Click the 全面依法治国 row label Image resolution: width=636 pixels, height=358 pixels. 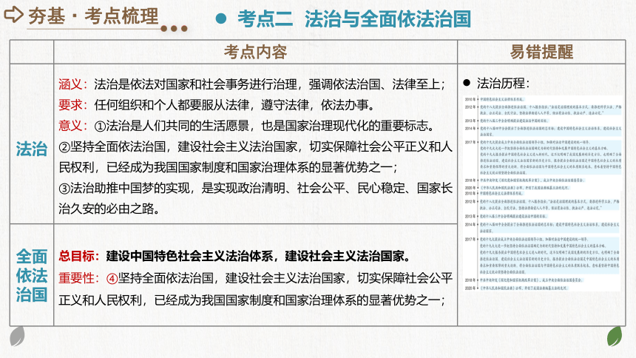32,276
